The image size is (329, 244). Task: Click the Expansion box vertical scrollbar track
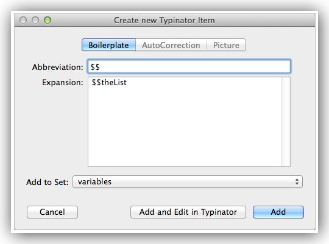(286, 122)
